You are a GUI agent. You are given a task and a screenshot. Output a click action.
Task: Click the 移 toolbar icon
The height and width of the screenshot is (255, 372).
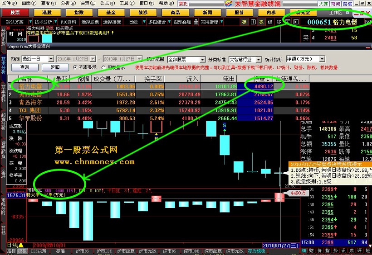pyautogui.click(x=279, y=22)
